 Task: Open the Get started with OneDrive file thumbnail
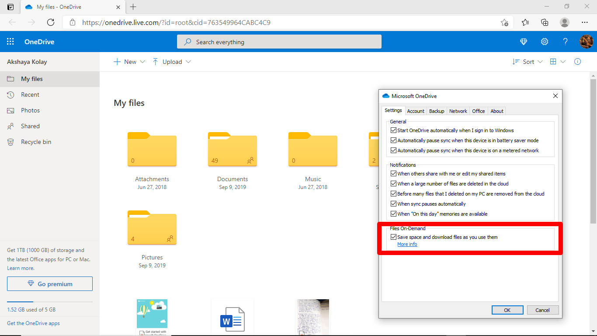(152, 317)
